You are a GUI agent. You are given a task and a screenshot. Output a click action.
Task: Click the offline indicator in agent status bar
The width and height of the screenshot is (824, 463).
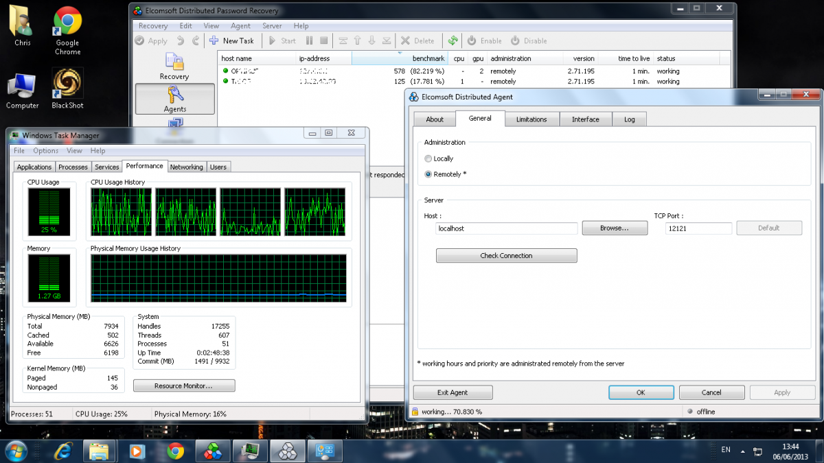[701, 412]
